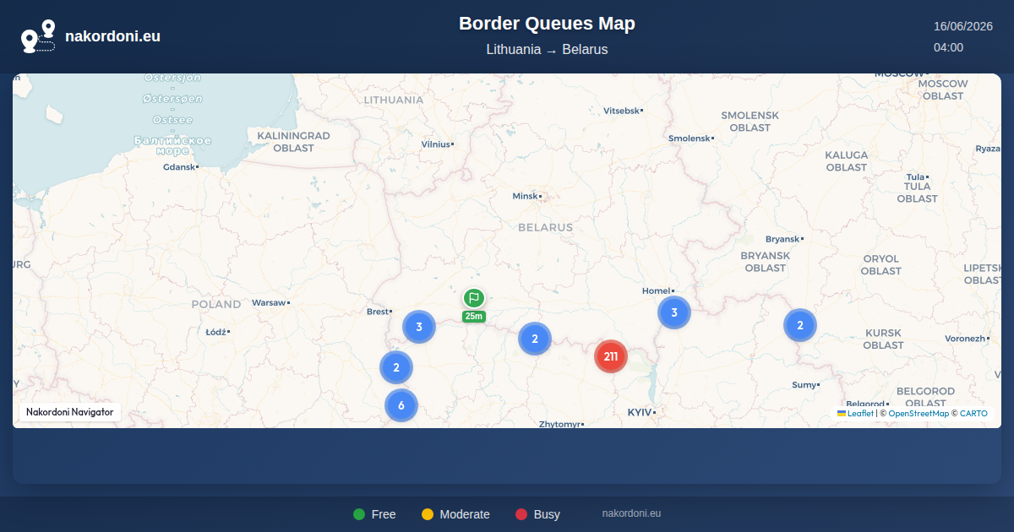Click the nakordoni.eu map-pin logo icon
The height and width of the screenshot is (532, 1014).
click(38, 36)
